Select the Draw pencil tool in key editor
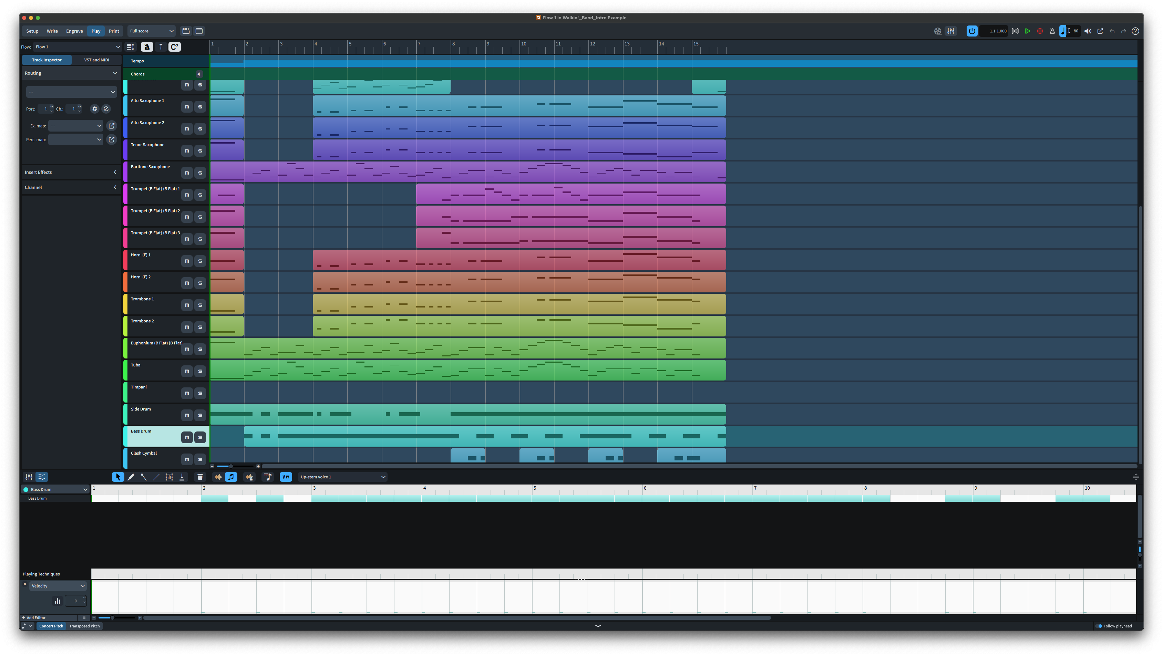Image resolution: width=1163 pixels, height=656 pixels. [x=131, y=477]
